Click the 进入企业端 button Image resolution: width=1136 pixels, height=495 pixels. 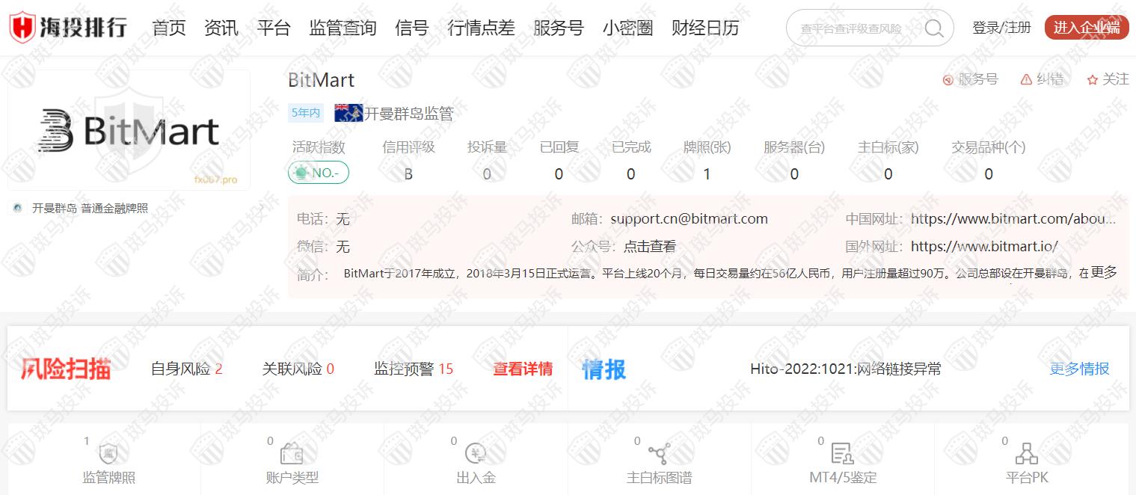[1086, 28]
